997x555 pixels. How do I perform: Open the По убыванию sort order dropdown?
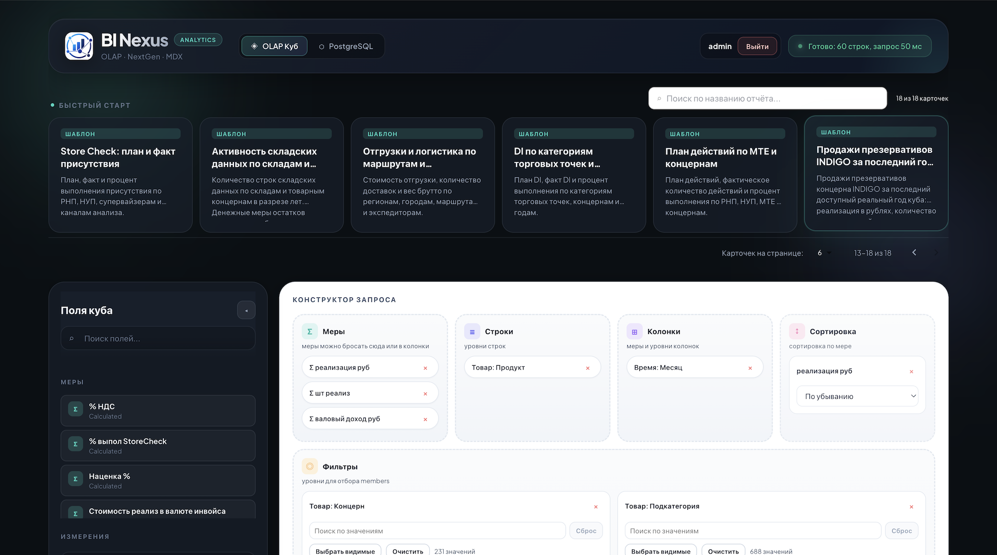tap(857, 396)
